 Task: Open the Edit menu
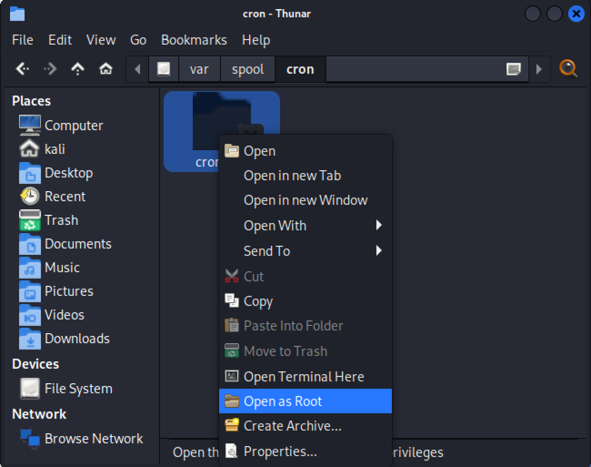coord(60,40)
